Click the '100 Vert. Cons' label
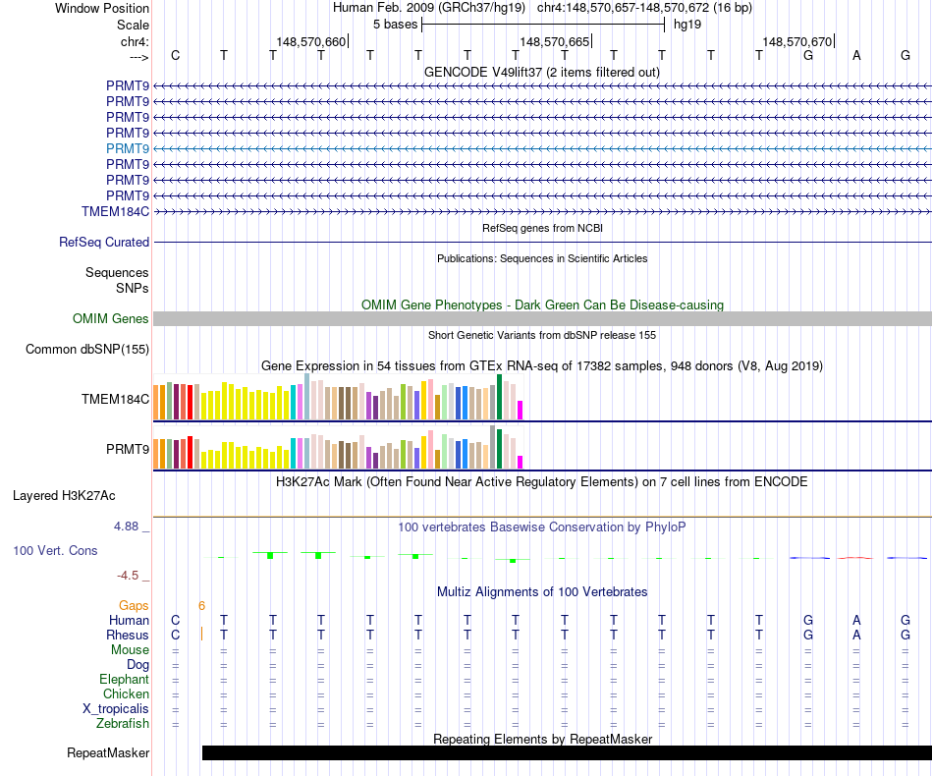Screen dimensions: 933x776 tap(55, 551)
